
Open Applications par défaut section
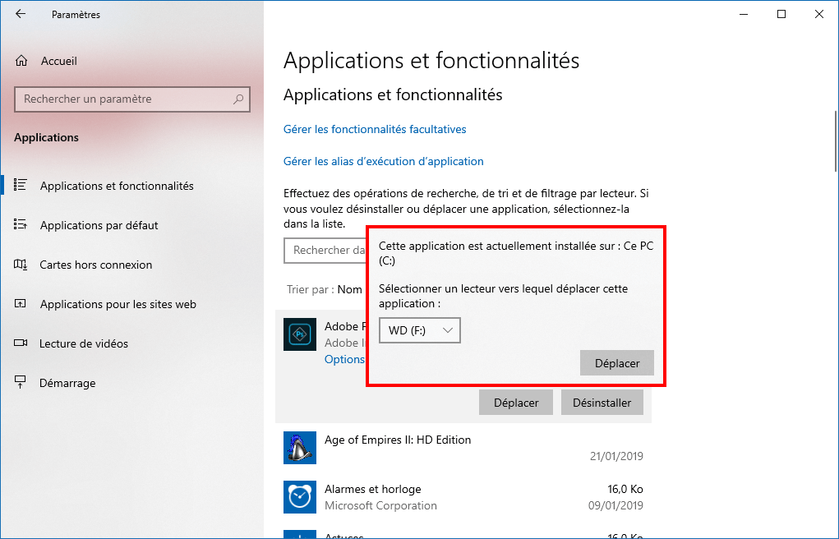tap(99, 225)
